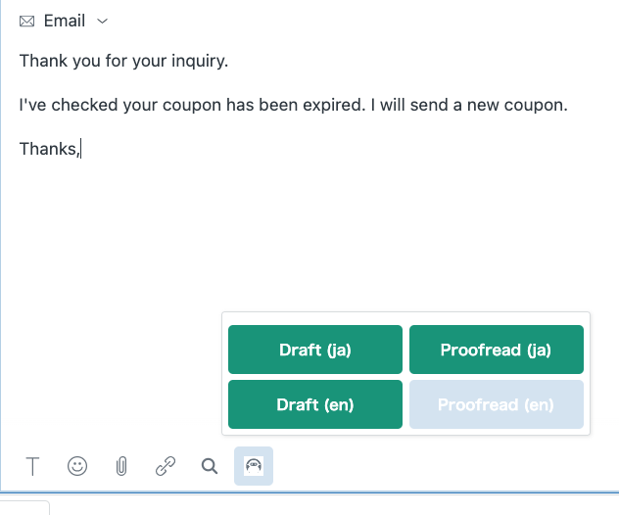Viewport: 619px width, 515px height.
Task: Insert a link using chain icon
Action: tap(166, 466)
